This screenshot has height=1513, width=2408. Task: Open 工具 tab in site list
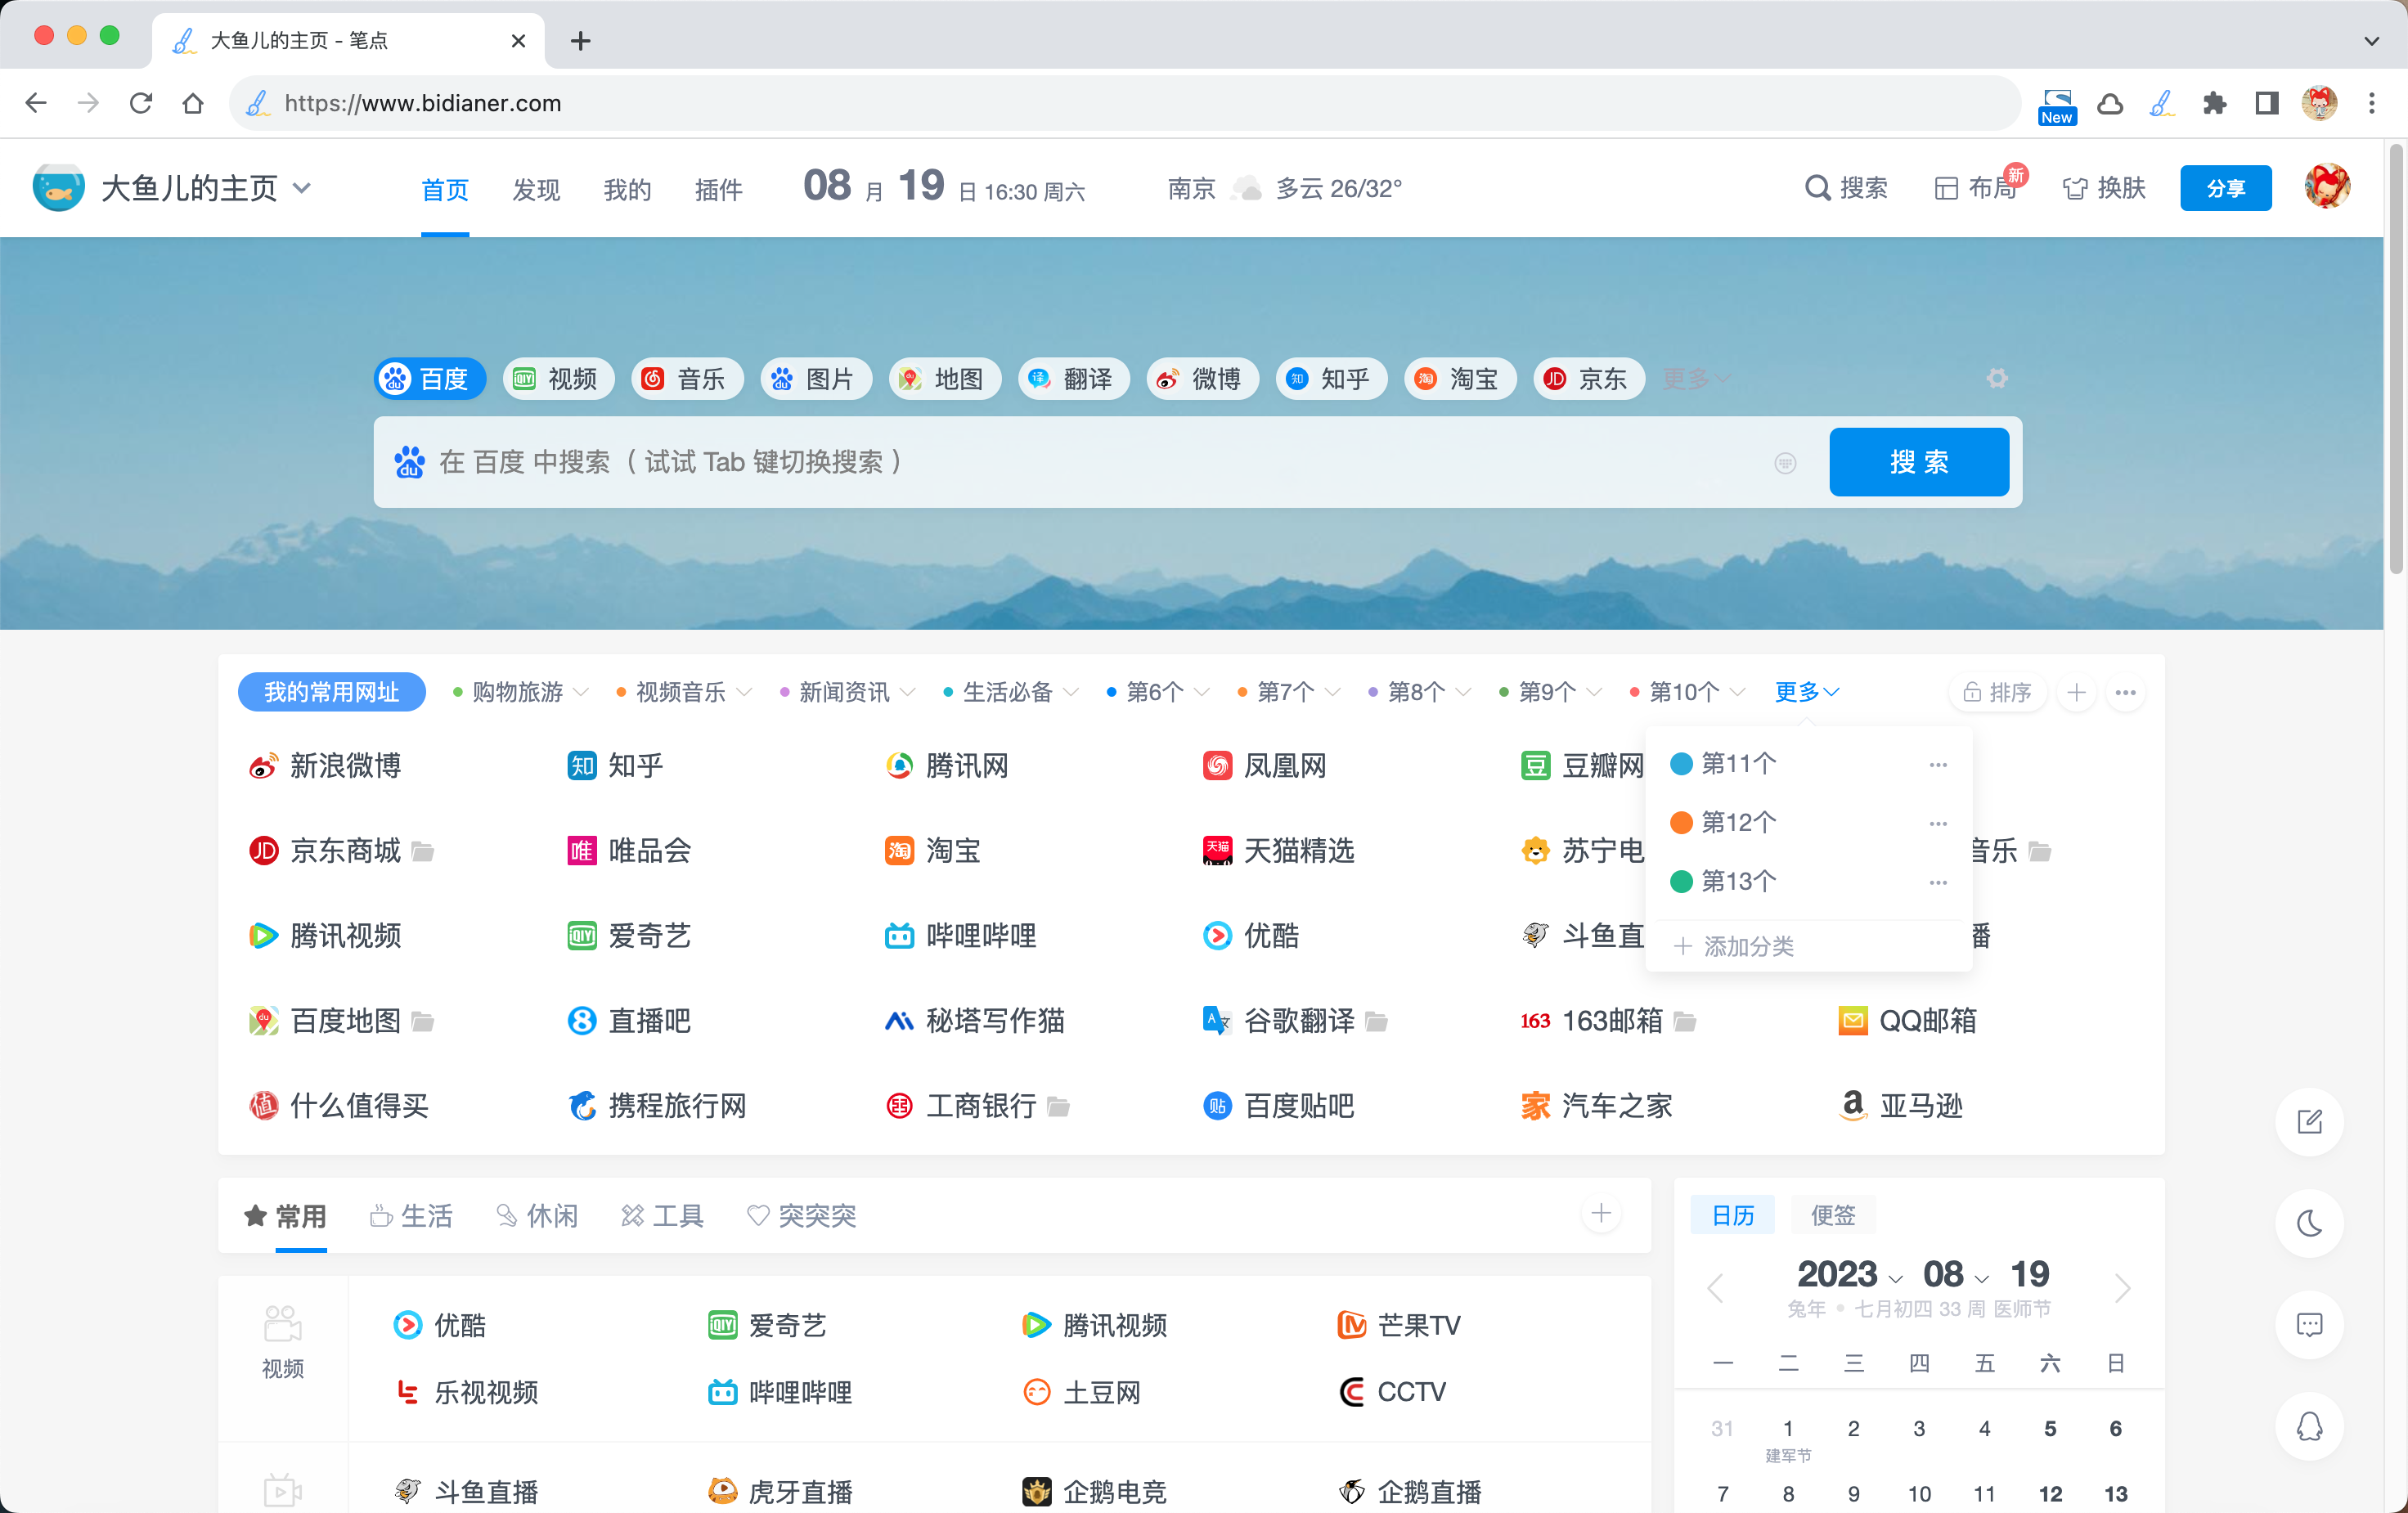(662, 1216)
